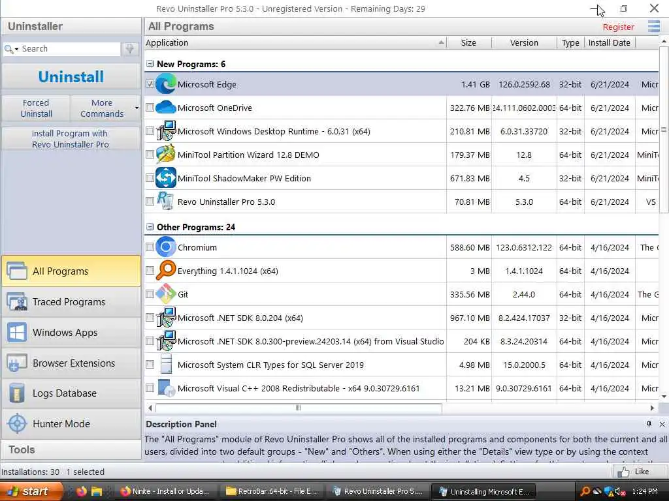669x501 pixels.
Task: Activate Hunter Mode
Action: point(71,423)
